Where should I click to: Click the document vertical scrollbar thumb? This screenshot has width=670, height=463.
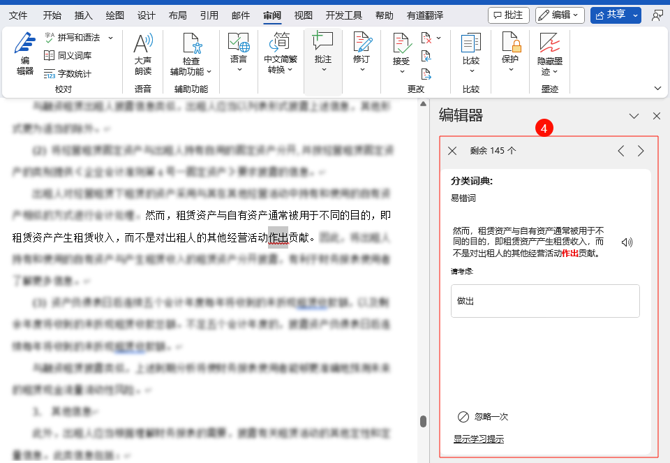click(422, 421)
